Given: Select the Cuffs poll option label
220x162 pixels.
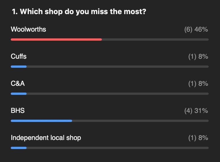Looking at the screenshot, I should 19,56.
